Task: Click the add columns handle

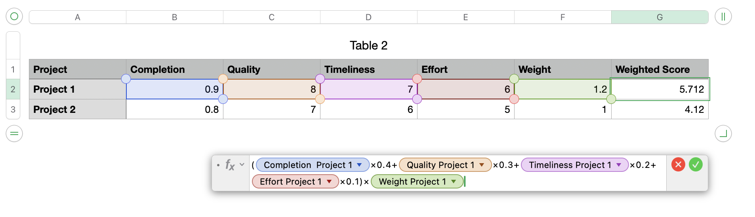Action: (x=723, y=17)
